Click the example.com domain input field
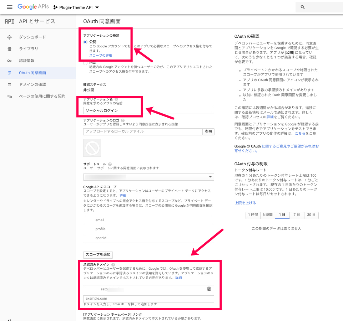Screen dimensions: 343x321 148,299
